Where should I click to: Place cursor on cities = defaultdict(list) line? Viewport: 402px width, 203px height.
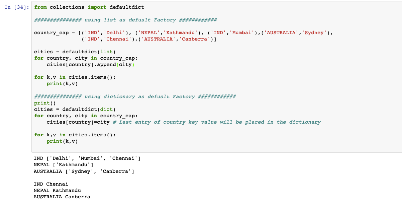[75, 52]
